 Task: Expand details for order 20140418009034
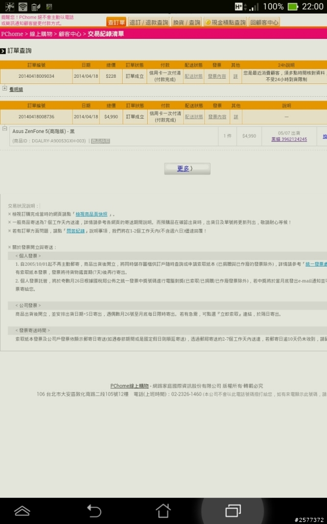(5, 89)
